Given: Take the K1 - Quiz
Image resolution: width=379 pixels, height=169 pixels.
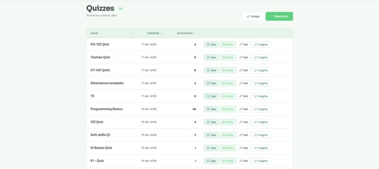Looking at the screenshot, I should click(x=211, y=161).
